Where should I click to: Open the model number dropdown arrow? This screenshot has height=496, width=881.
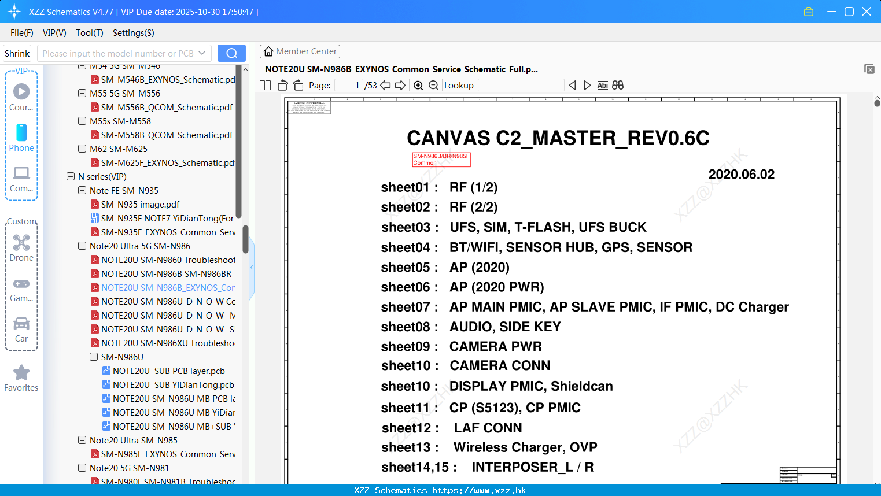point(202,53)
